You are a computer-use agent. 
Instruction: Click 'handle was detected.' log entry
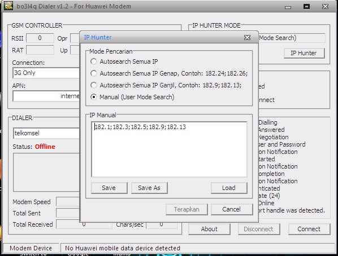pos(292,210)
